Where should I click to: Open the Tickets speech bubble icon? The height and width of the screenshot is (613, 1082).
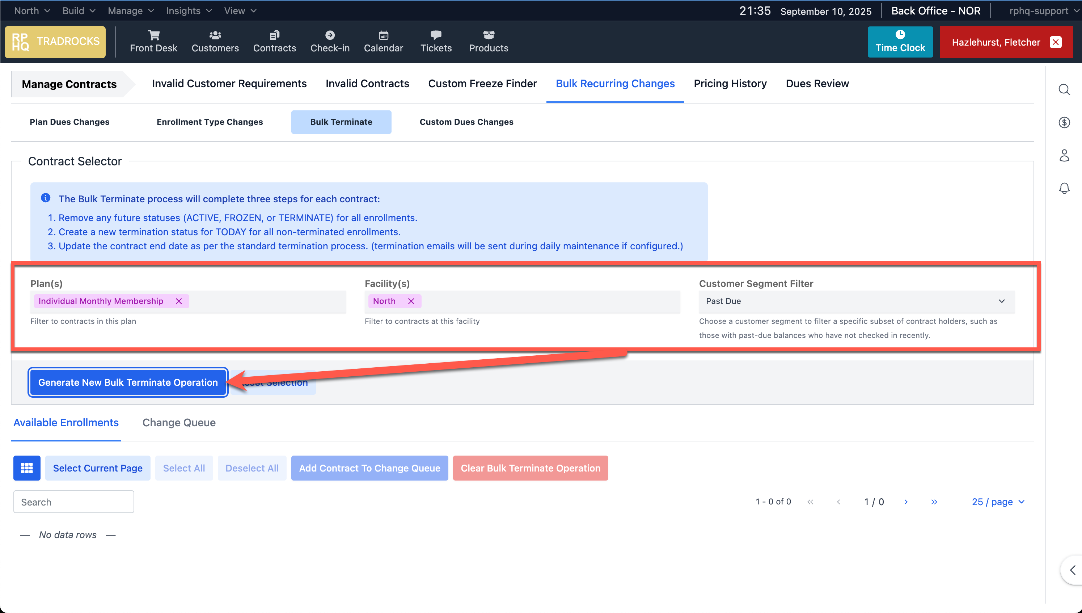pos(436,35)
